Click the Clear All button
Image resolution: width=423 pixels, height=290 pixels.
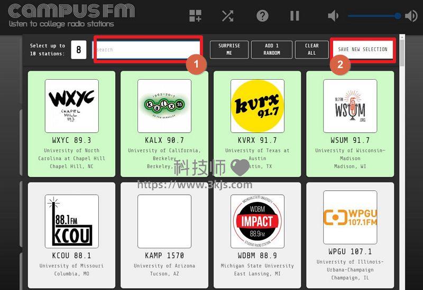312,50
